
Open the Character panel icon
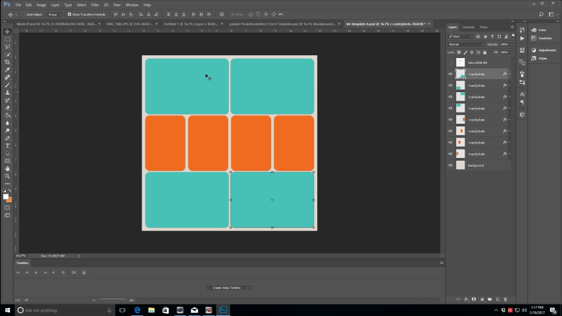pyautogui.click(x=523, y=94)
